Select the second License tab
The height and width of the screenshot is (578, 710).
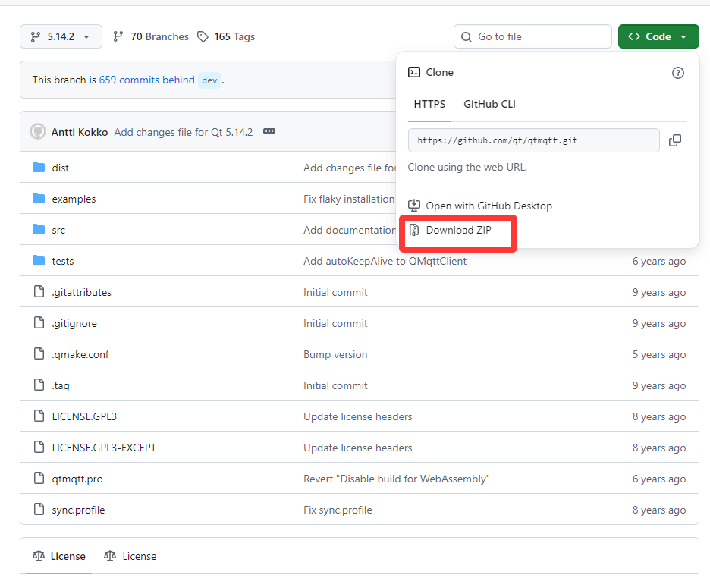point(130,556)
